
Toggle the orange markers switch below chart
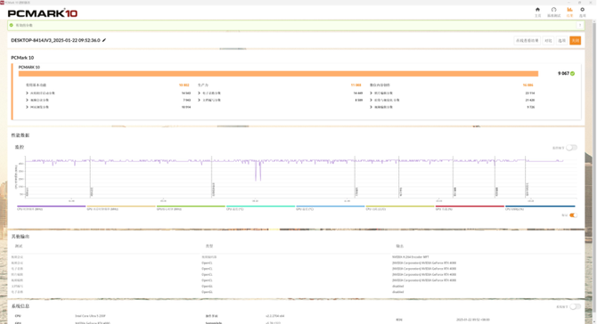573,215
